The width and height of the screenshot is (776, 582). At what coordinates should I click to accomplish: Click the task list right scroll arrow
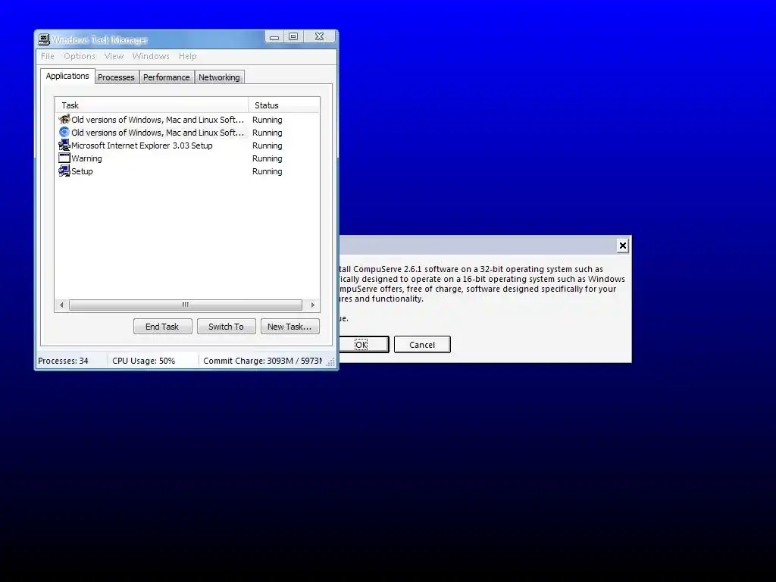click(x=313, y=305)
